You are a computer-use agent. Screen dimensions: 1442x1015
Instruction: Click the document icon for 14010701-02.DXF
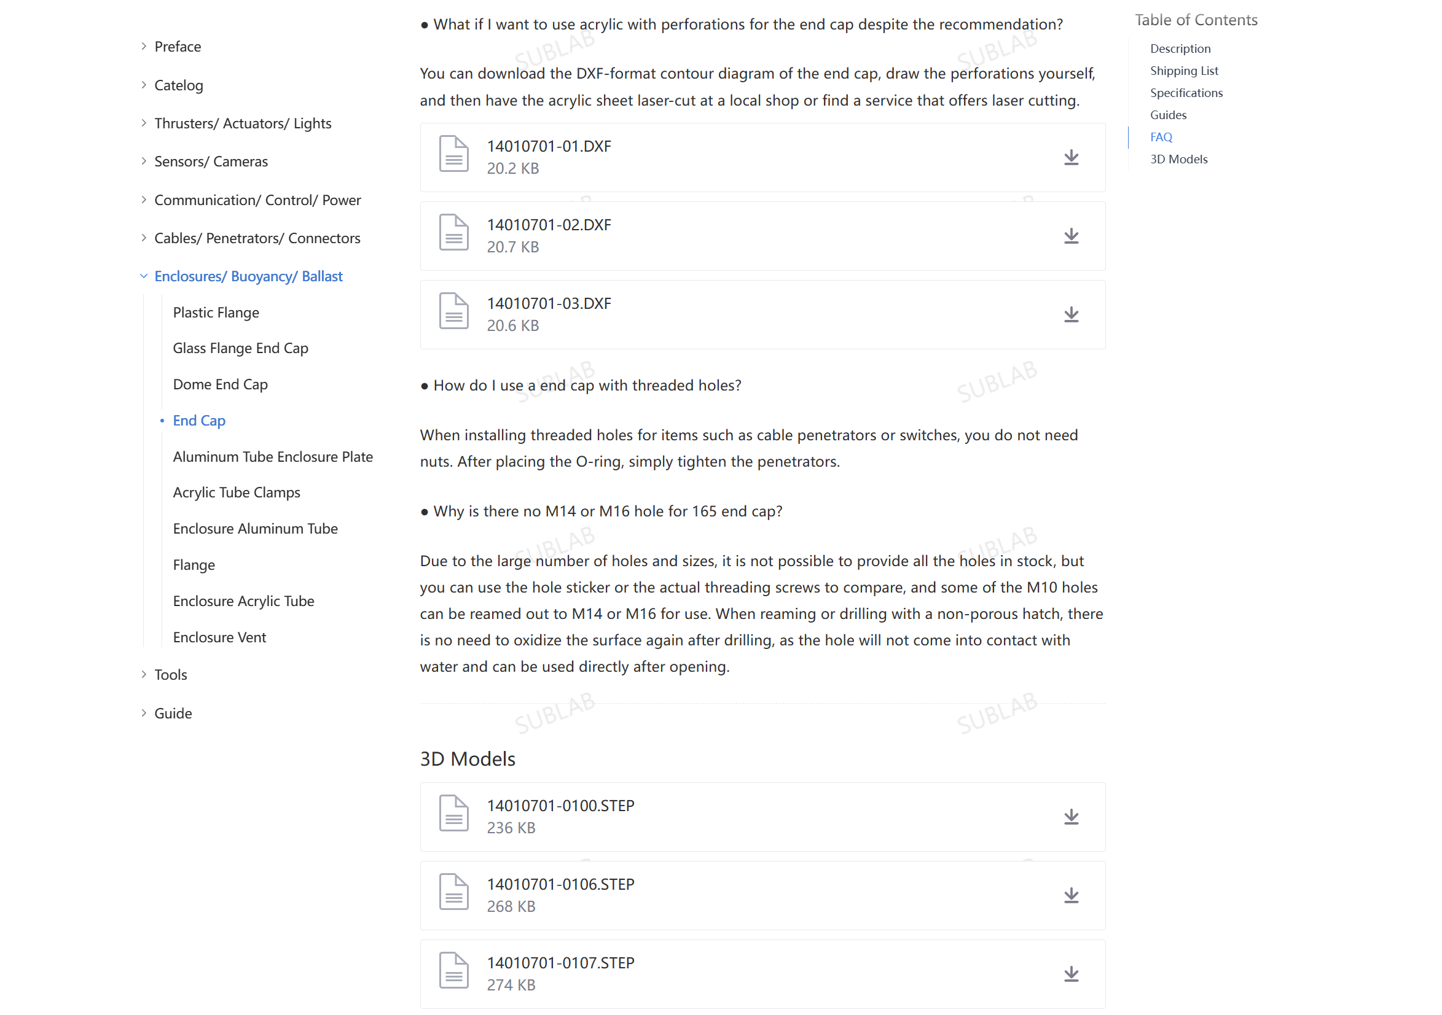[x=453, y=232]
